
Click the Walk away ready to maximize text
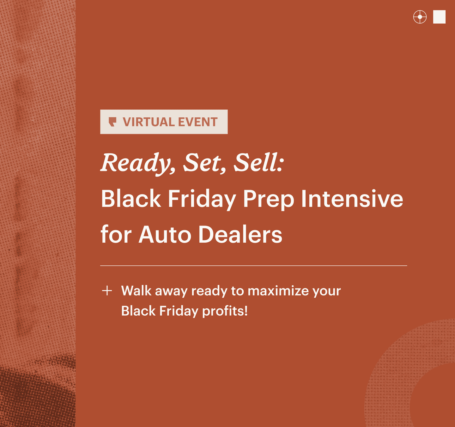pyautogui.click(x=231, y=291)
